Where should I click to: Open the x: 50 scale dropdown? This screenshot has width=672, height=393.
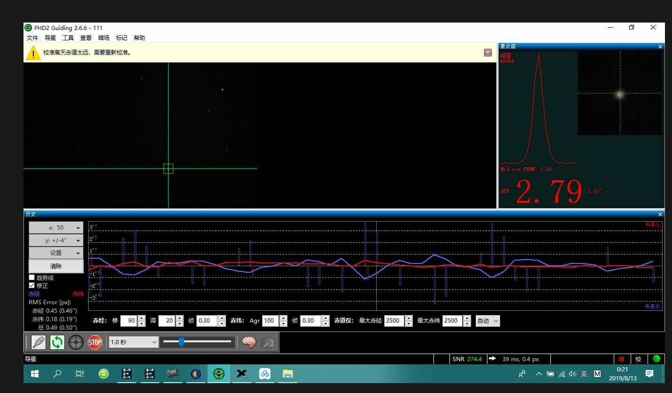(x=56, y=228)
